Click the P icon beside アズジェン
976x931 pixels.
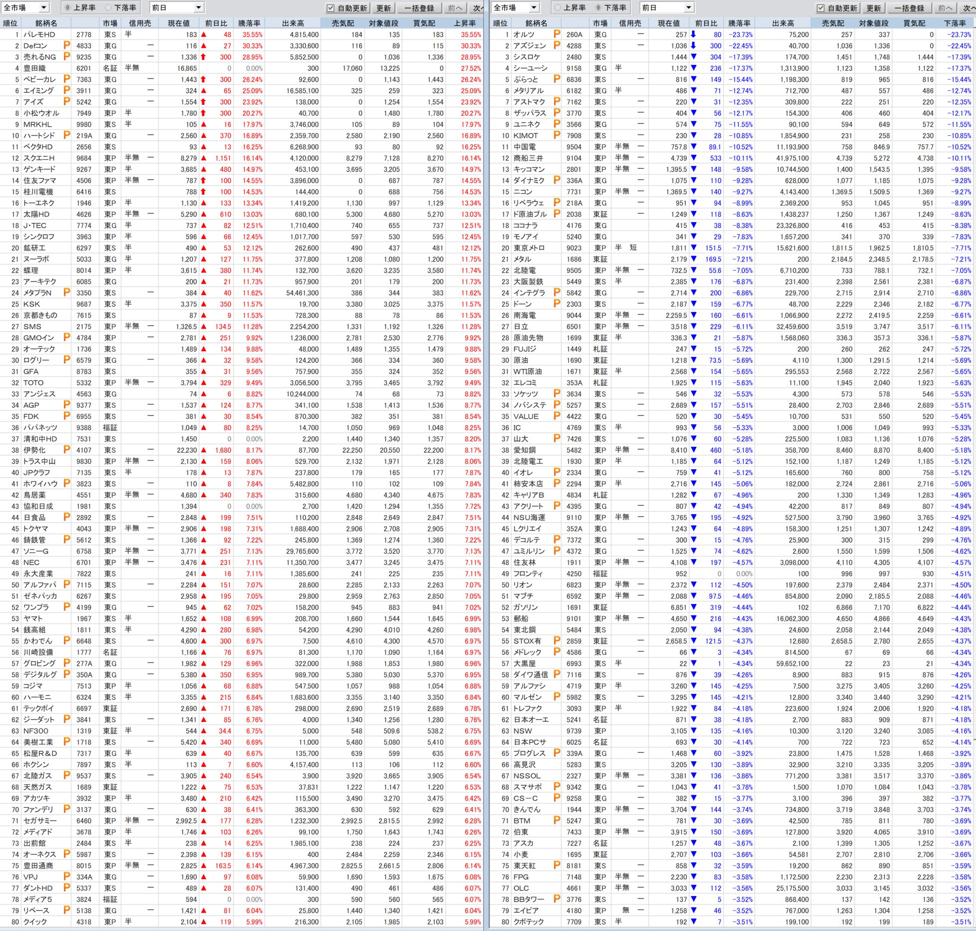click(557, 45)
